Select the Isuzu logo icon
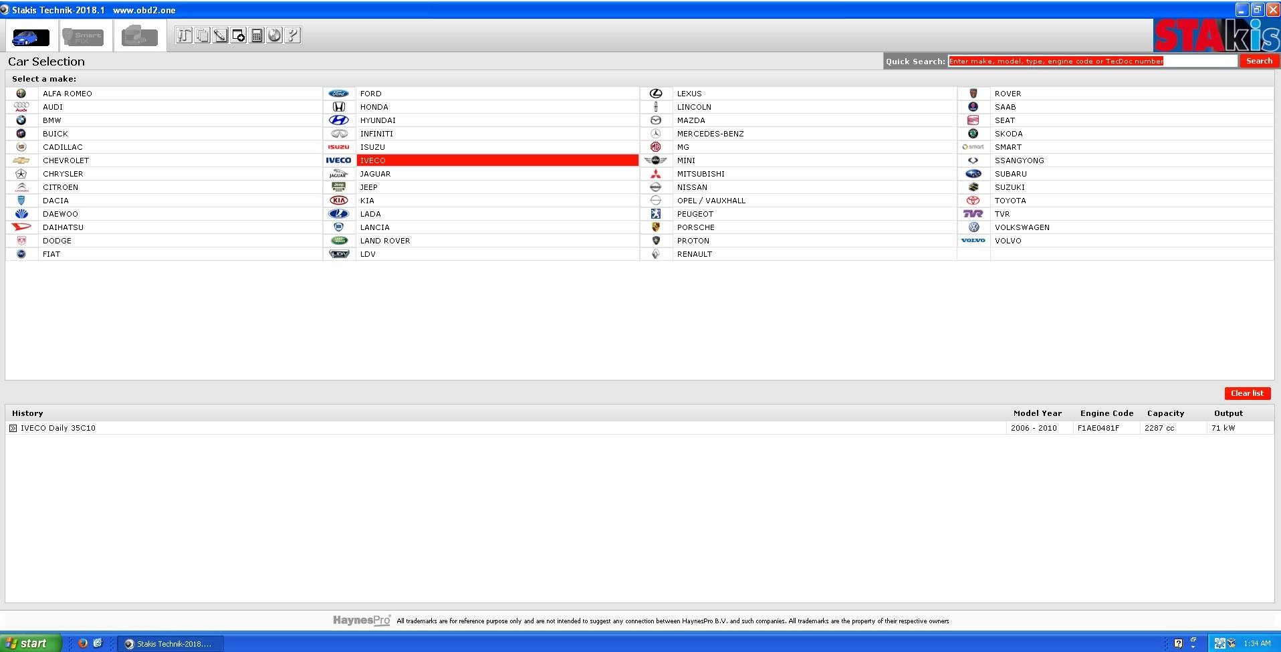The height and width of the screenshot is (652, 1281). click(x=338, y=147)
